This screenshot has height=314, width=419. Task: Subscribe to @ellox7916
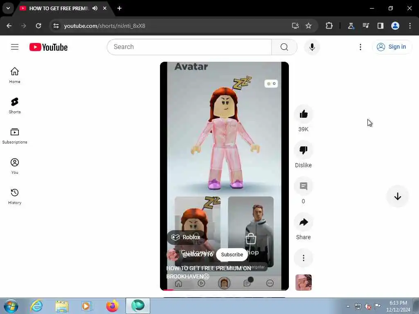point(232,255)
